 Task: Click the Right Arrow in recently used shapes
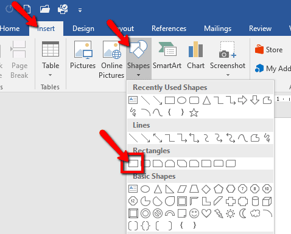(242, 100)
